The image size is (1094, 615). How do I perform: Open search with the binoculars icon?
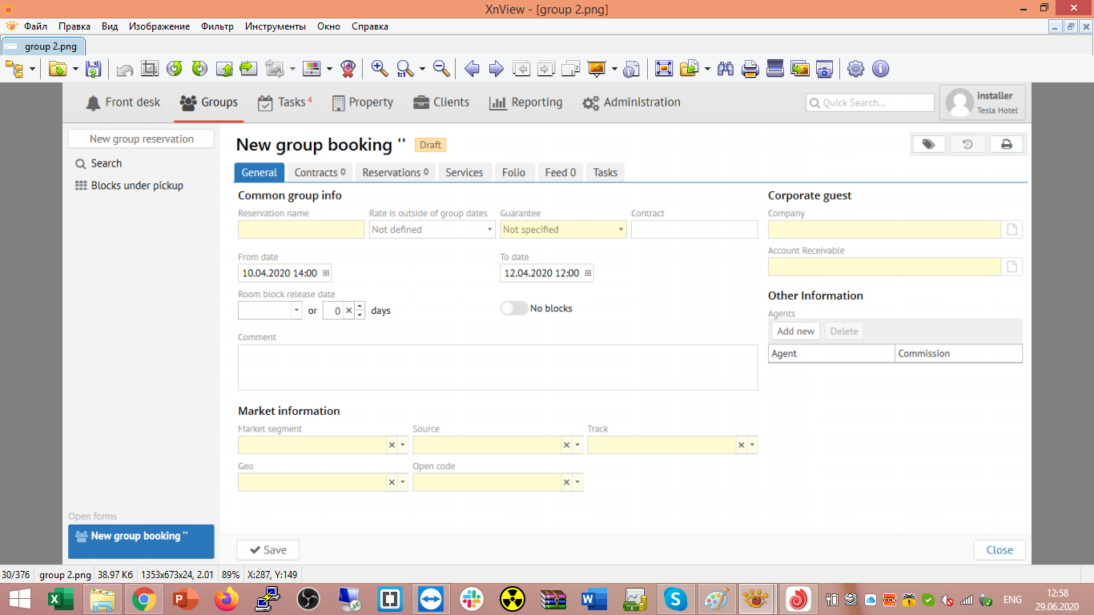(726, 69)
